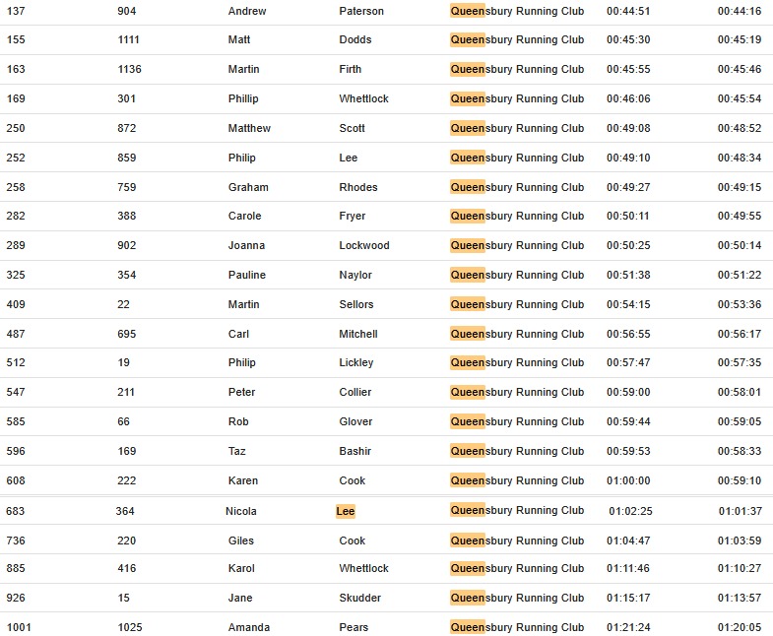Click position 169 for Phillip Whettlock
The width and height of the screenshot is (773, 636).
16,98
